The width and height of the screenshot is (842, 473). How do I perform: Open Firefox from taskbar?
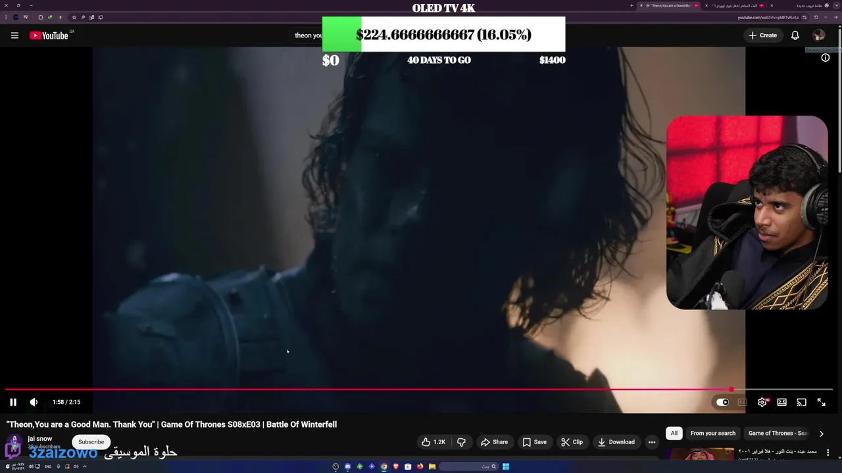(420, 466)
